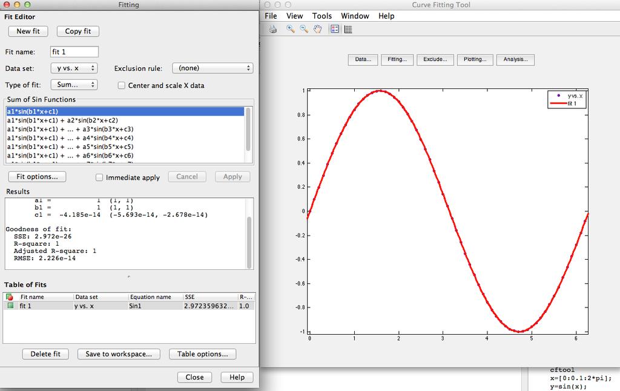Open the Tools menu
620x391 pixels.
tap(322, 16)
